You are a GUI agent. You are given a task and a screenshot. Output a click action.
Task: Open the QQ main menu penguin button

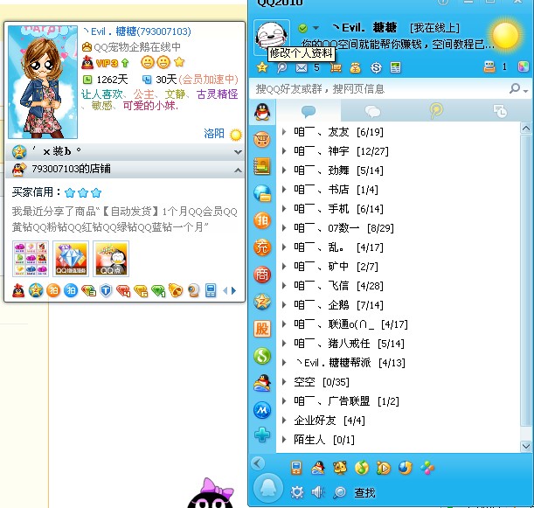268,488
